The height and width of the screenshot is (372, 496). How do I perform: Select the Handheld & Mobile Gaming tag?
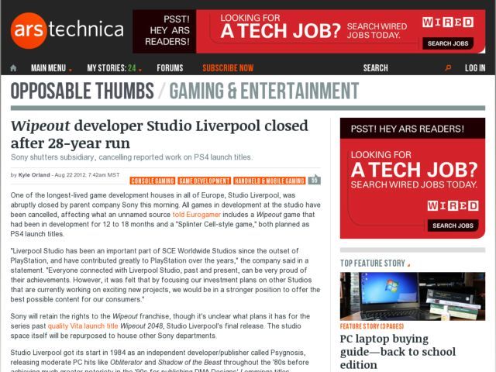click(x=270, y=181)
